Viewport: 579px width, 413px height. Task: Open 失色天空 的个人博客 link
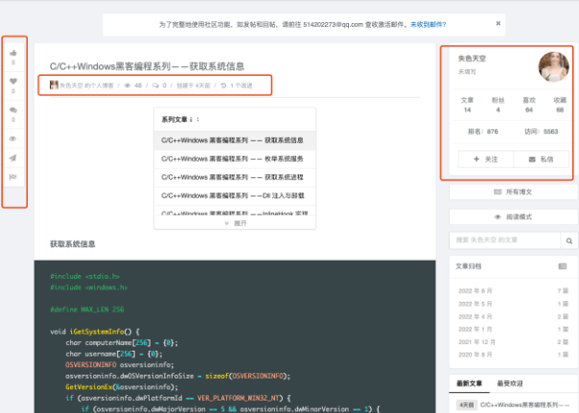87,85
